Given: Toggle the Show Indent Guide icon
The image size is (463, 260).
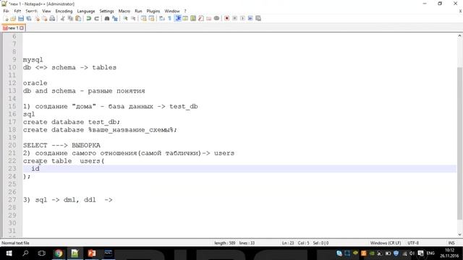Looking at the screenshot, I should click(178, 18).
